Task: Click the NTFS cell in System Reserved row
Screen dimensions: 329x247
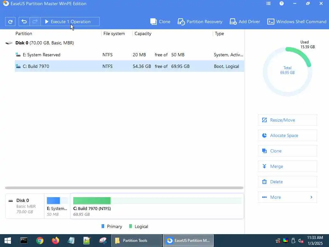Action: (107, 55)
